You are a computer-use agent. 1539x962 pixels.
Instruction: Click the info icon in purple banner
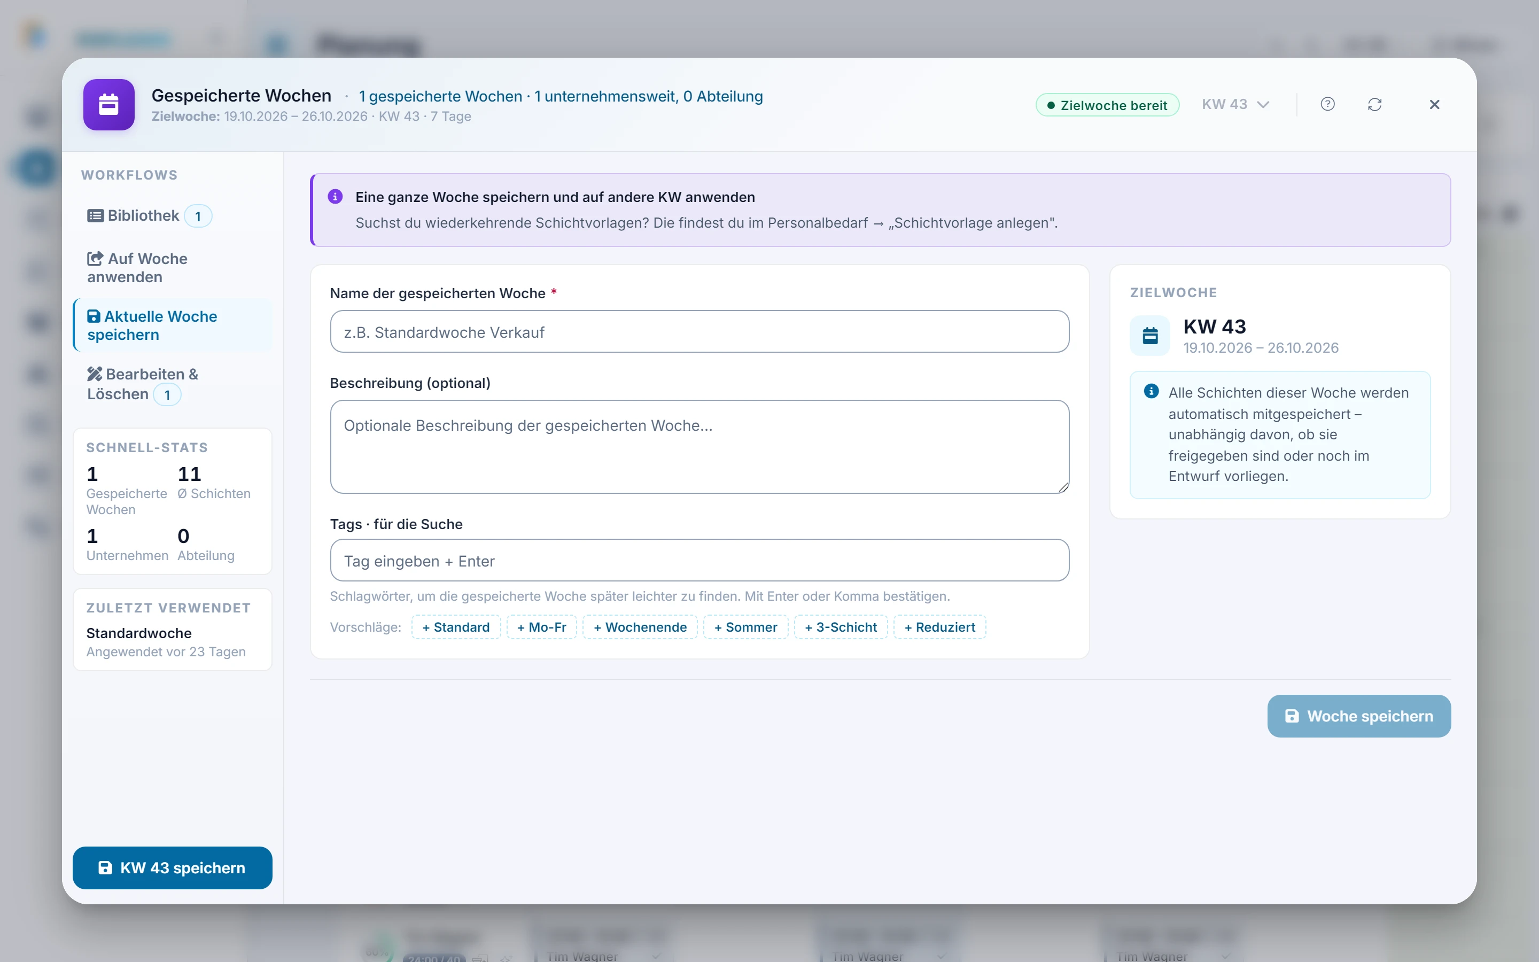click(335, 197)
